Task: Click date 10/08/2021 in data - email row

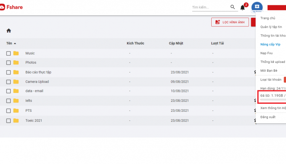Action: point(180,91)
